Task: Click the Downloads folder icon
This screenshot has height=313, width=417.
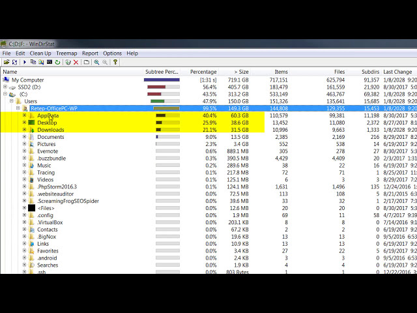Action: pos(32,130)
